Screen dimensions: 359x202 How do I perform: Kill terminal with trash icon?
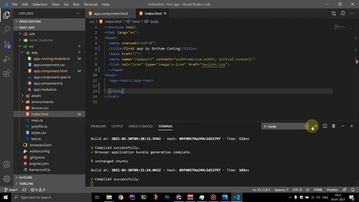(x=334, y=126)
